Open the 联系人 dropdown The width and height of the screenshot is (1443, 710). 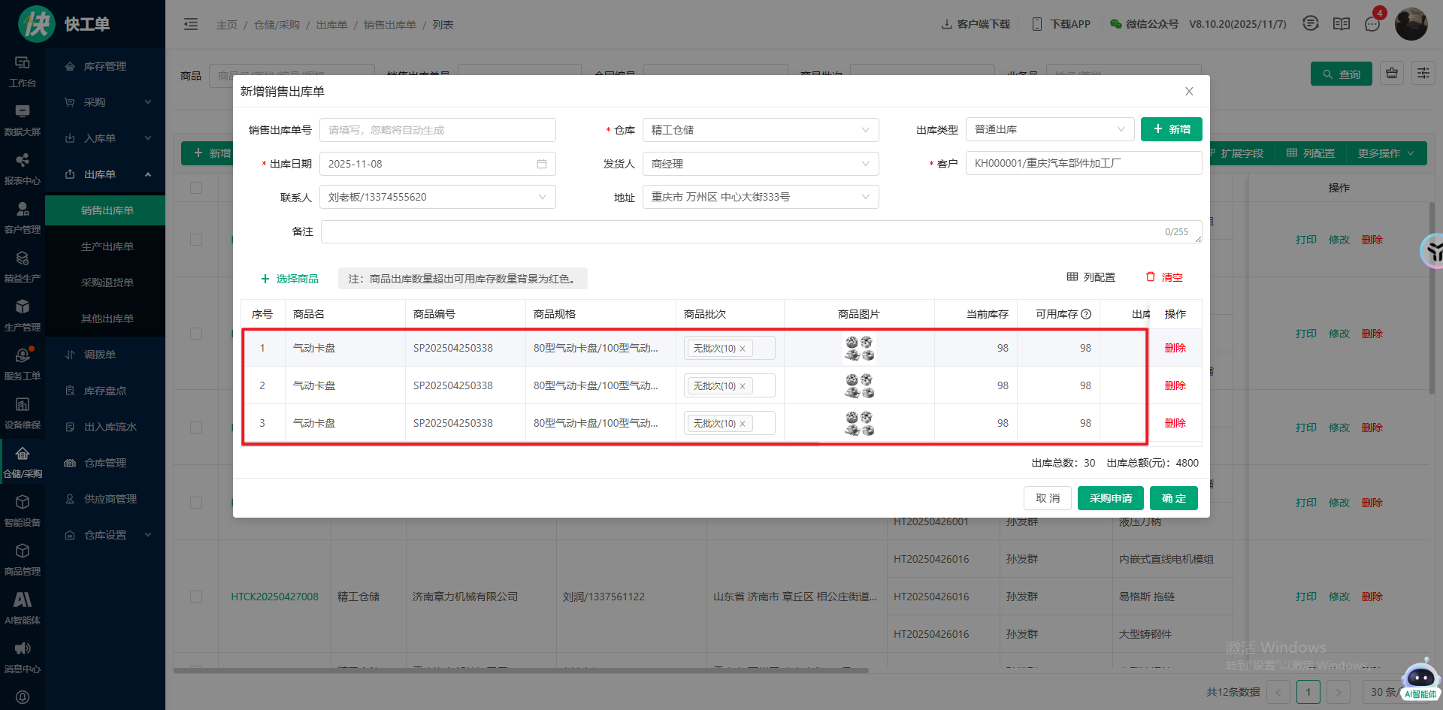437,197
